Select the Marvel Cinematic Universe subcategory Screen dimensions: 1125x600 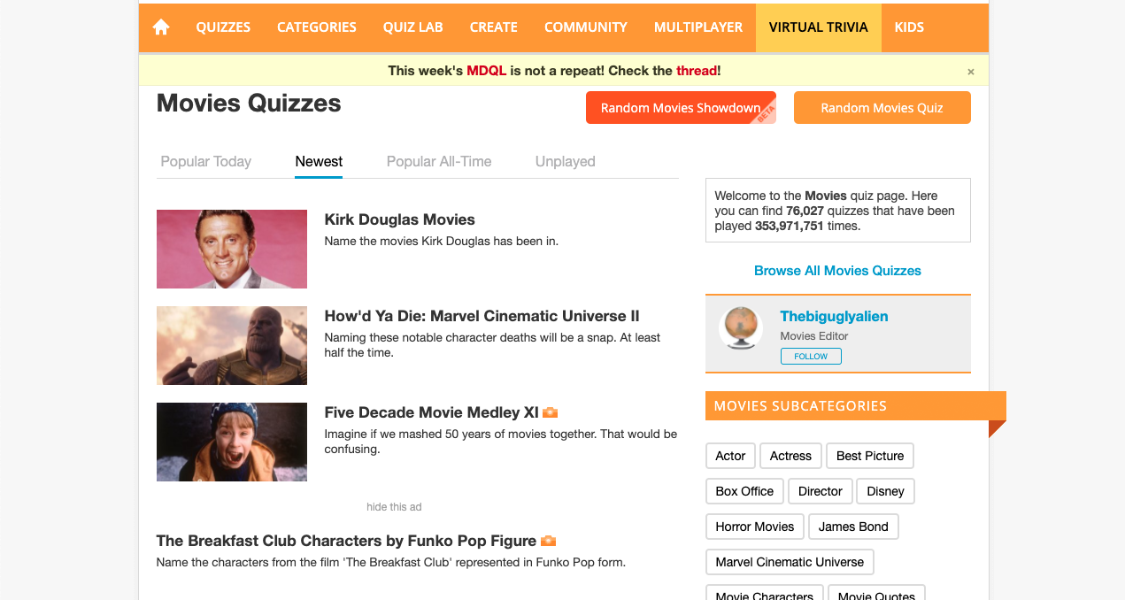(790, 562)
